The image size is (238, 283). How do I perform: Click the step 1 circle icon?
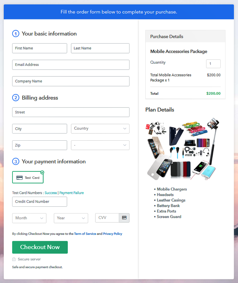(x=16, y=33)
